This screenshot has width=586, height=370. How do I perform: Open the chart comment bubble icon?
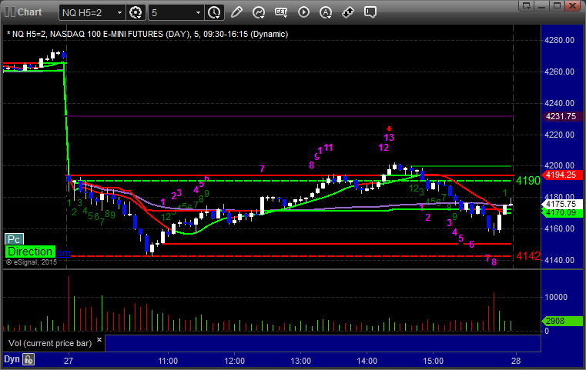pos(370,12)
